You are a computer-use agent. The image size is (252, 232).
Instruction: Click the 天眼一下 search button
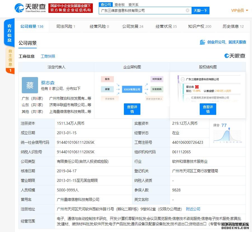(201, 10)
